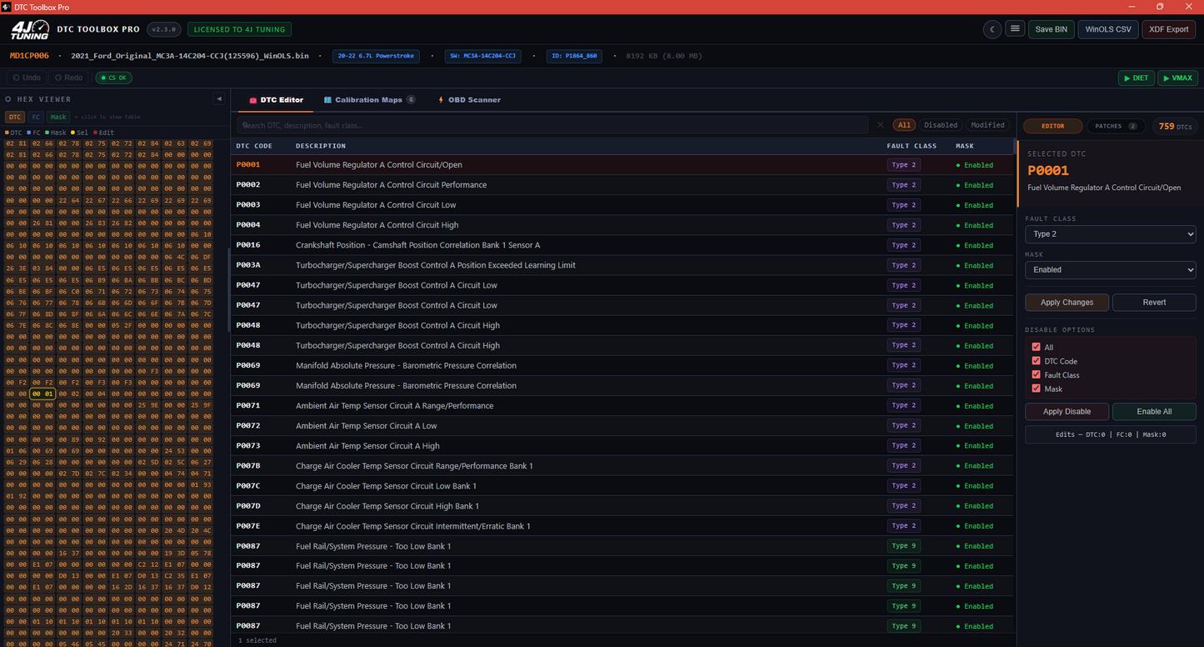Viewport: 1204px width, 647px height.
Task: Click the ID: P1864_860 badge
Action: (575, 56)
